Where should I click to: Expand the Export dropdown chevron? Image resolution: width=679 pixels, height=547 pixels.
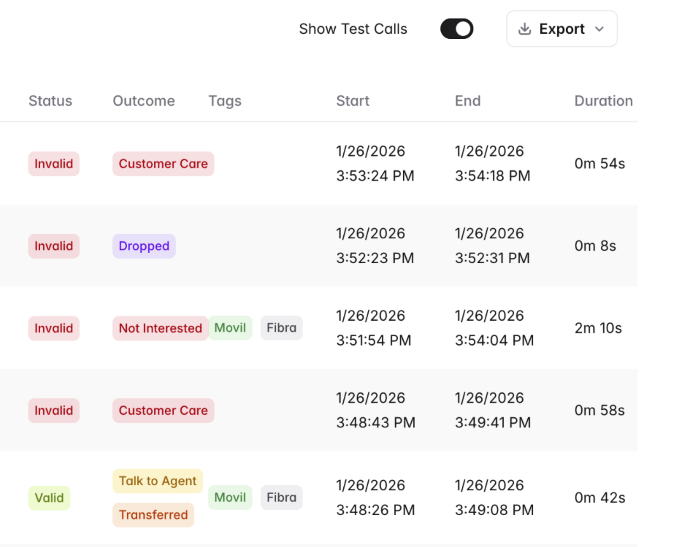[x=599, y=29]
